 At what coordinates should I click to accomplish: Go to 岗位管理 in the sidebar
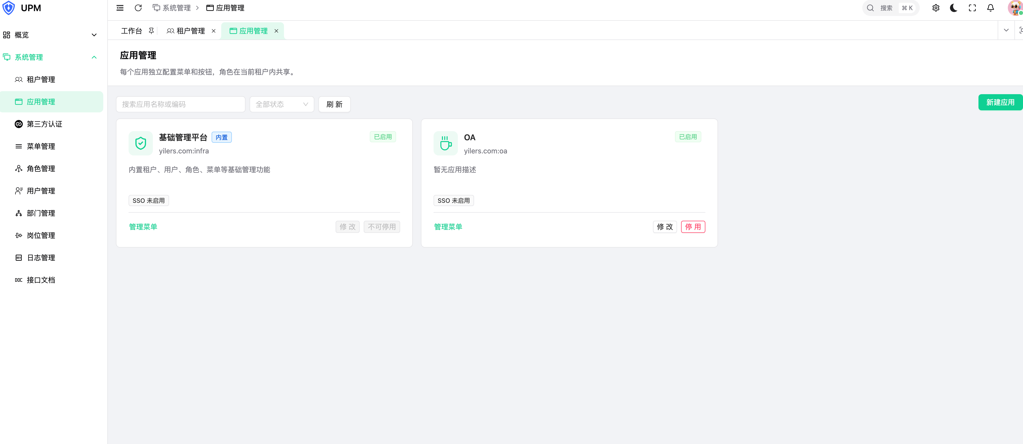[x=52, y=235]
